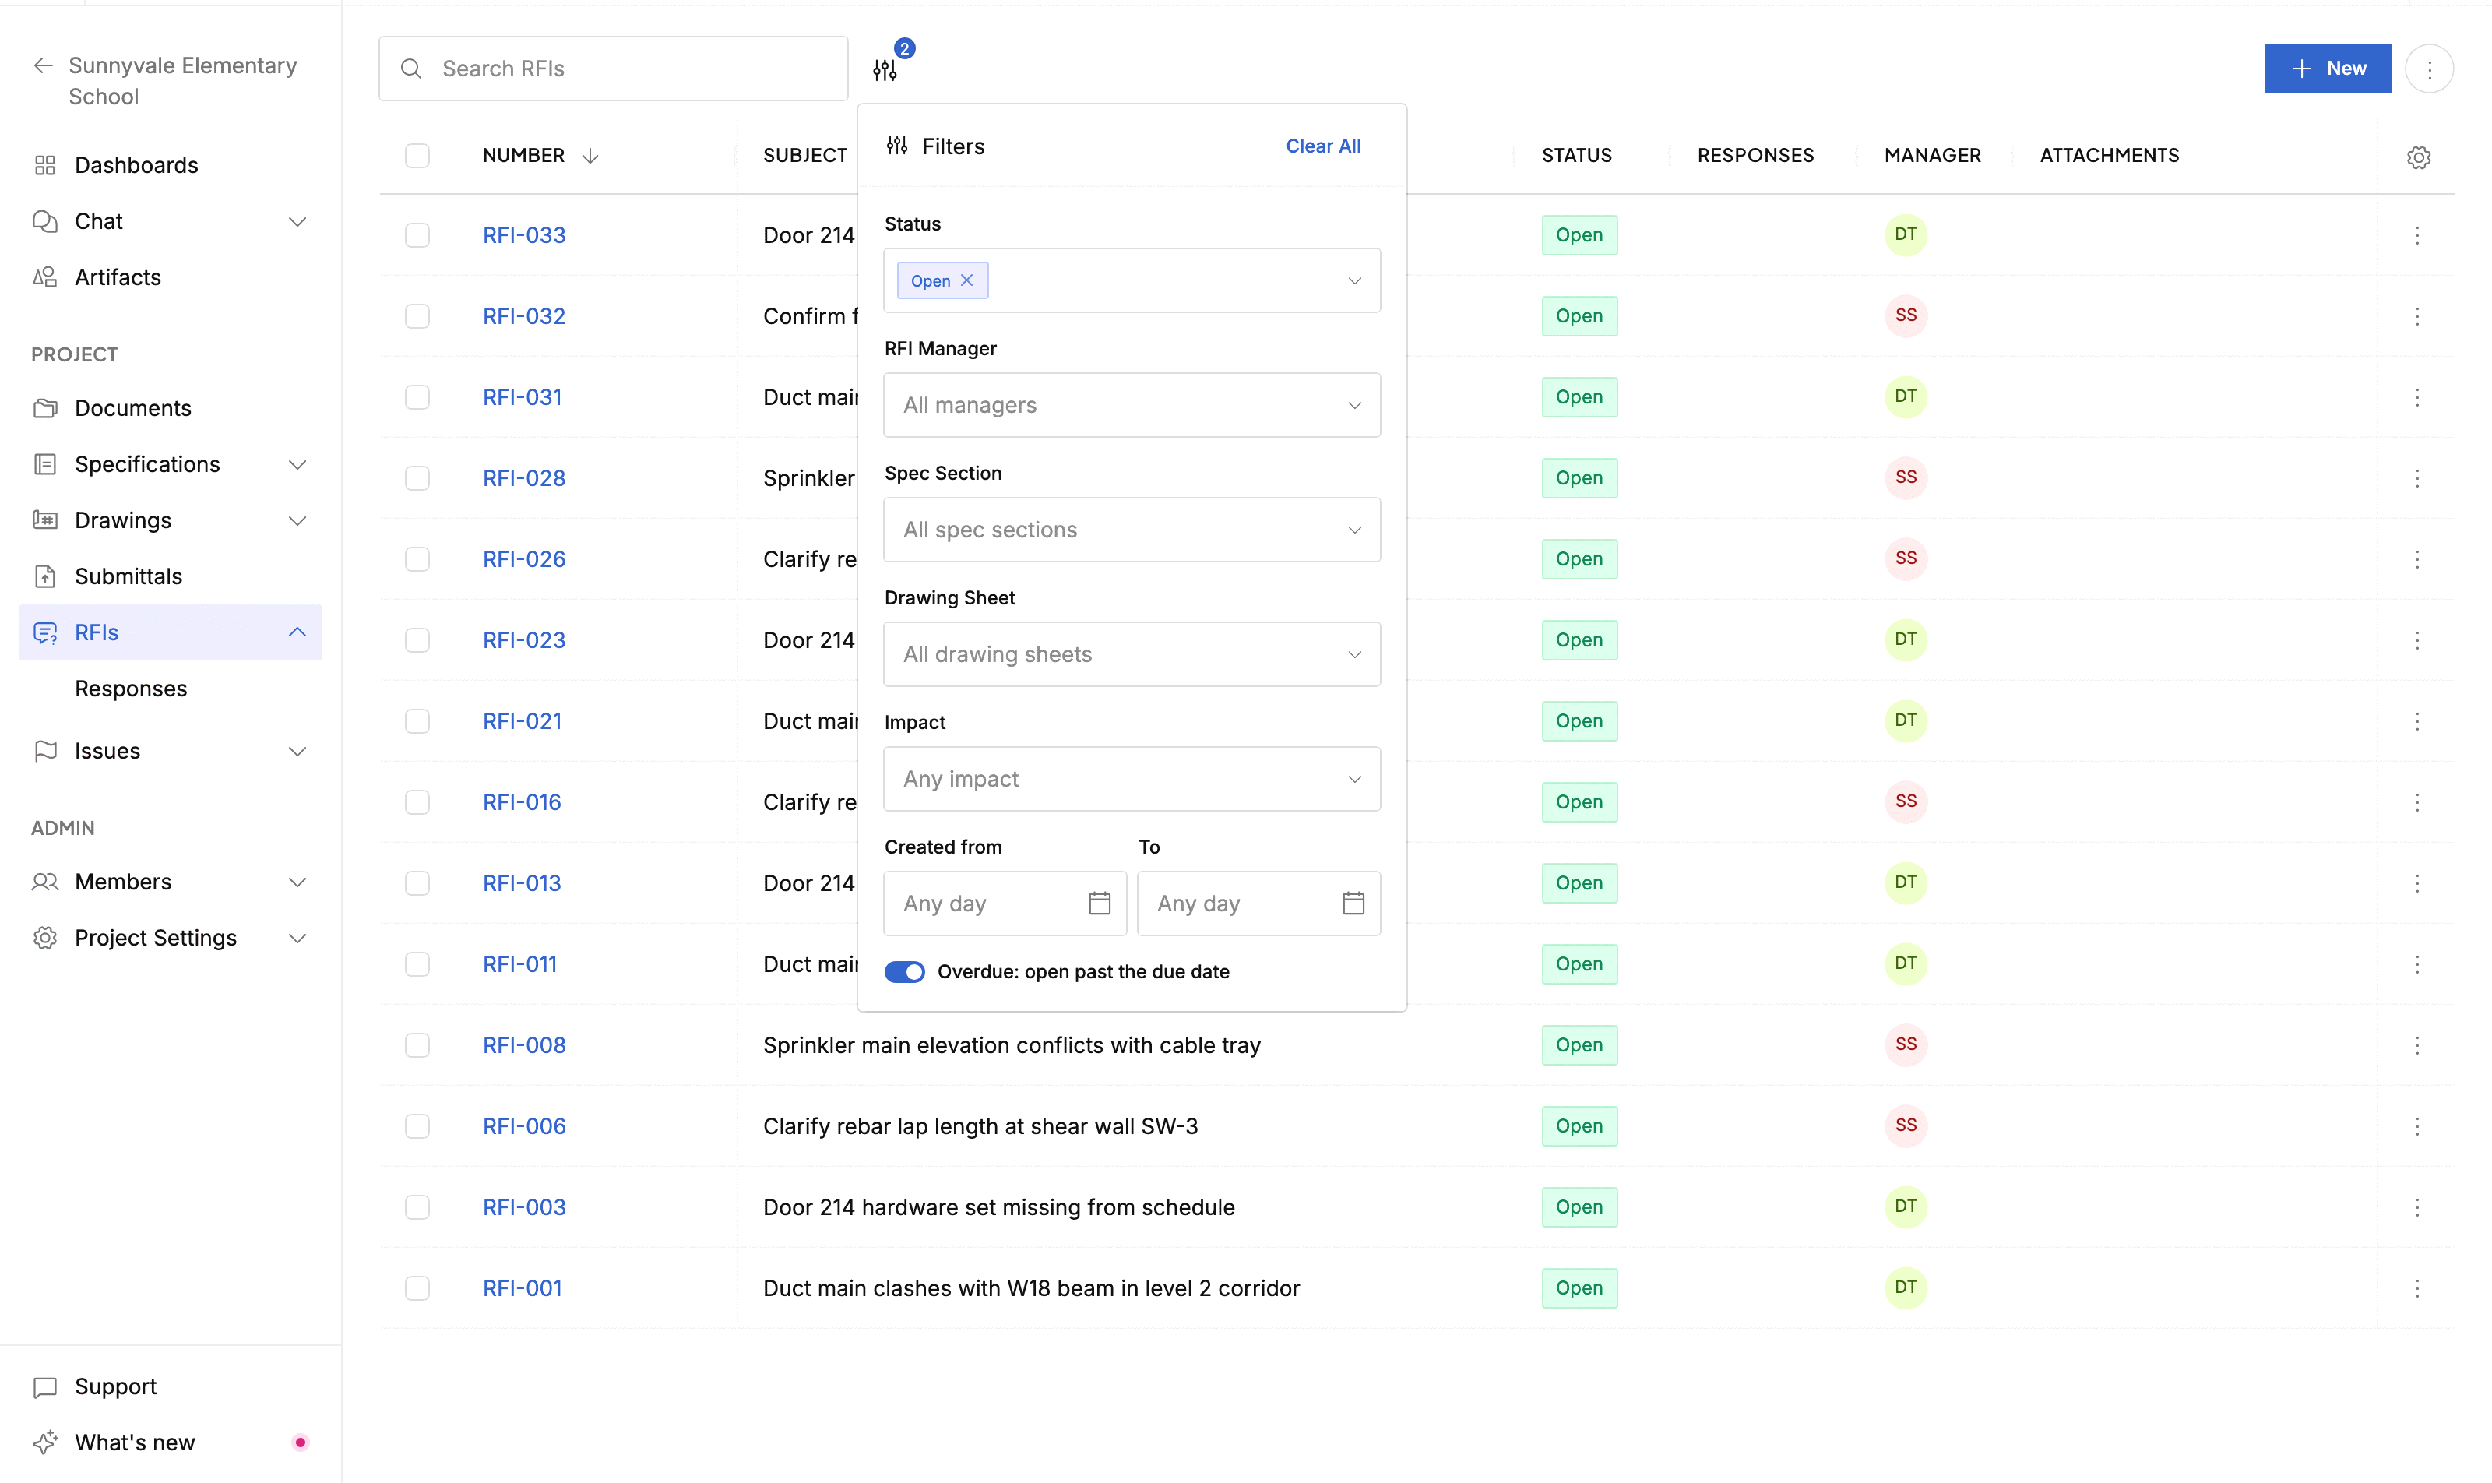This screenshot has height=1483, width=2492.
Task: Open row actions for RFI-028
Action: [2417, 479]
